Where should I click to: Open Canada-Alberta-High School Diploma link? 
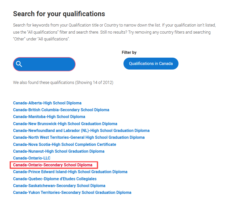[x=47, y=103]
